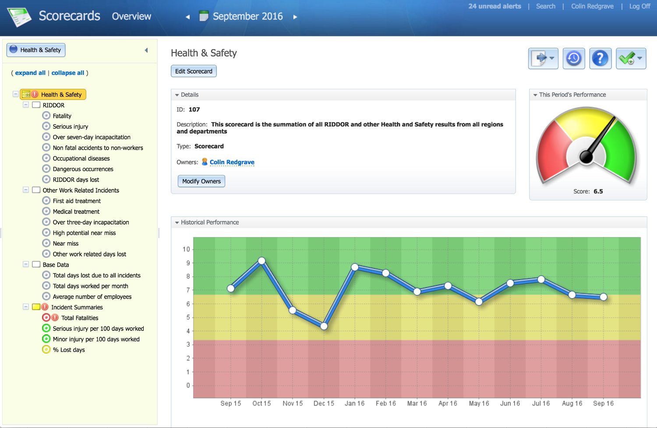The width and height of the screenshot is (657, 428).
Task: Select Total days lost due to all incidents
Action: pyautogui.click(x=97, y=275)
